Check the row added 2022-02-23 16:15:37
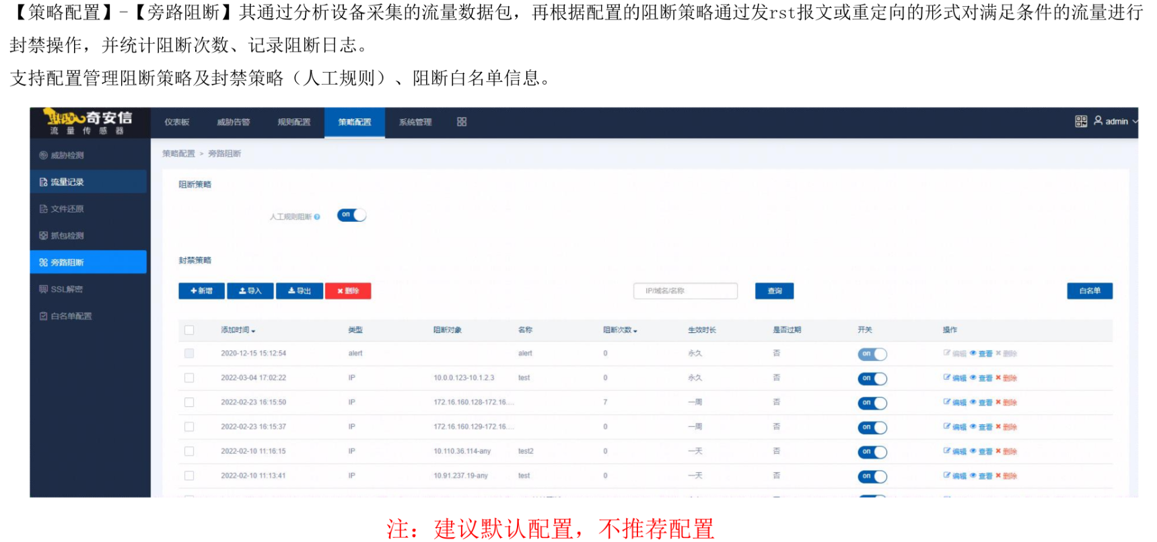Screen dimensions: 1157x542 pos(189,427)
